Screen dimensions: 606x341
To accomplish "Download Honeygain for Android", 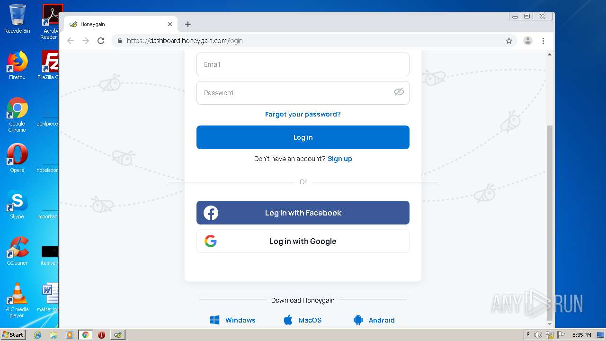I will pos(374,320).
